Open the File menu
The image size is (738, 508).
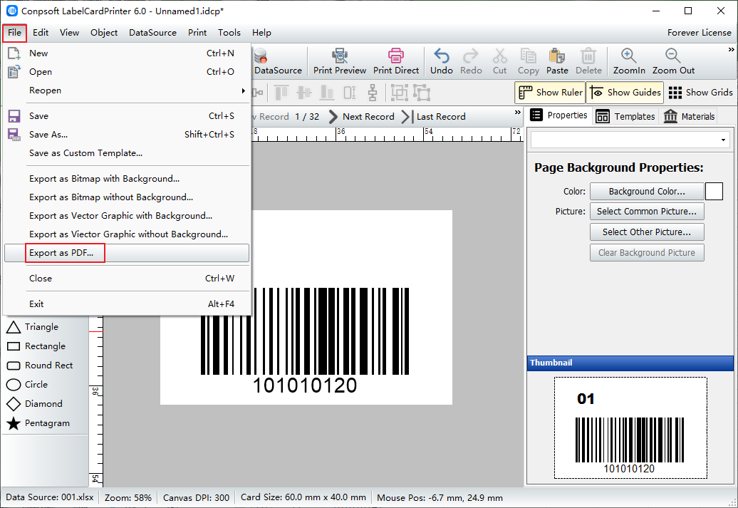(x=14, y=33)
